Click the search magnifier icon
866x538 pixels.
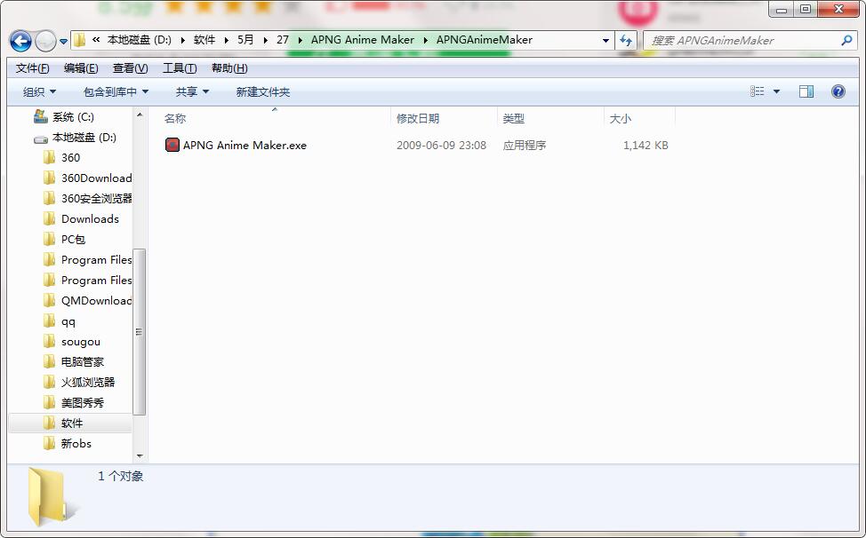click(846, 40)
